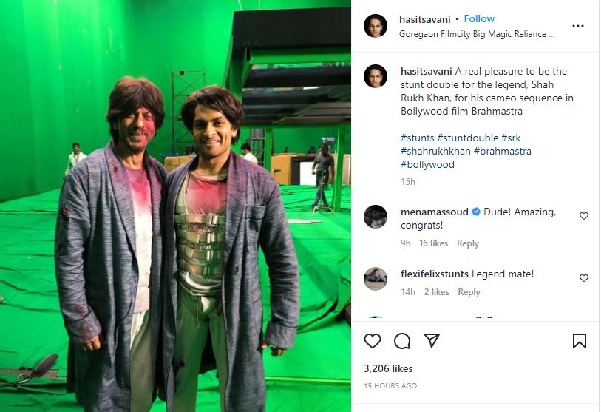Open the three-dot more options menu

578,26
